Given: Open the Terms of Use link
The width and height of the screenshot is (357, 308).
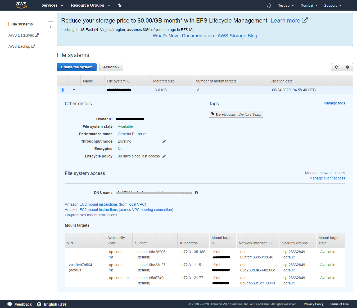Looking at the screenshot, I should click(339, 304).
